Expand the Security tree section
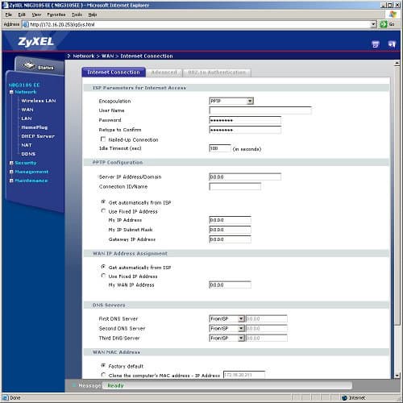Screen dimensions: 403x403 click(11, 163)
